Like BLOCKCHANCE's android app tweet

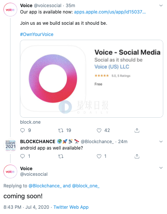pos(99,156)
